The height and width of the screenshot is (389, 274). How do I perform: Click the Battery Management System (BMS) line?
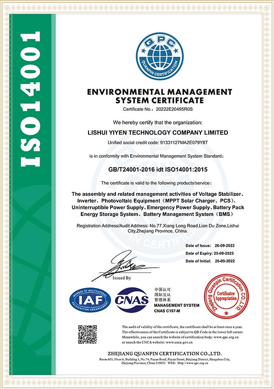[x=157, y=214]
